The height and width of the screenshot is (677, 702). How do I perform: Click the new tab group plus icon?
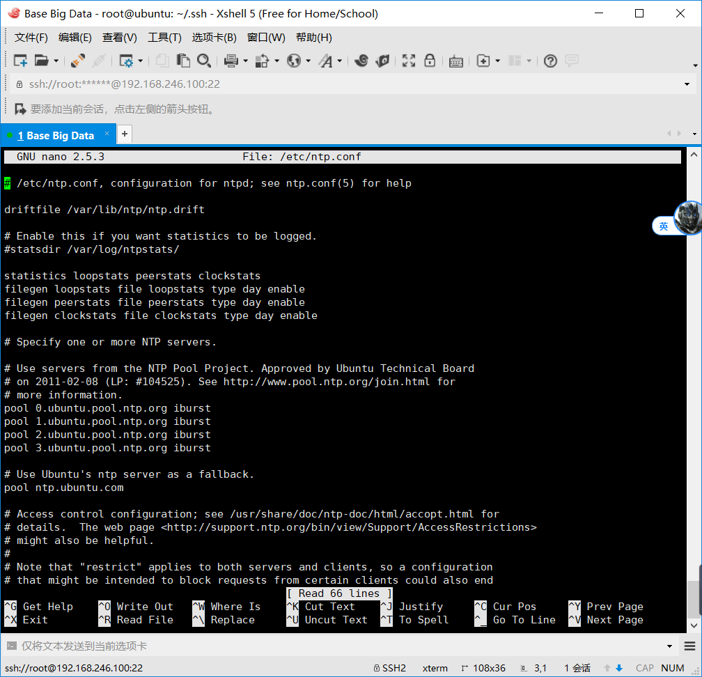tap(483, 61)
